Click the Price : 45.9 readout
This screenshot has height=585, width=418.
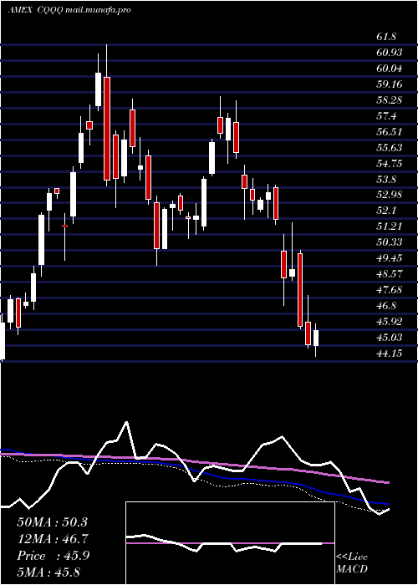click(x=53, y=556)
